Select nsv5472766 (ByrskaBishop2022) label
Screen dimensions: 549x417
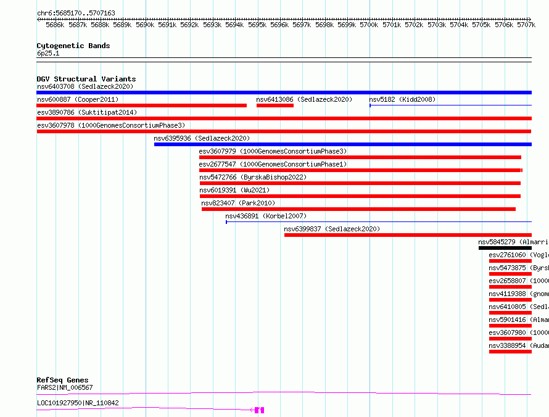pos(253,177)
